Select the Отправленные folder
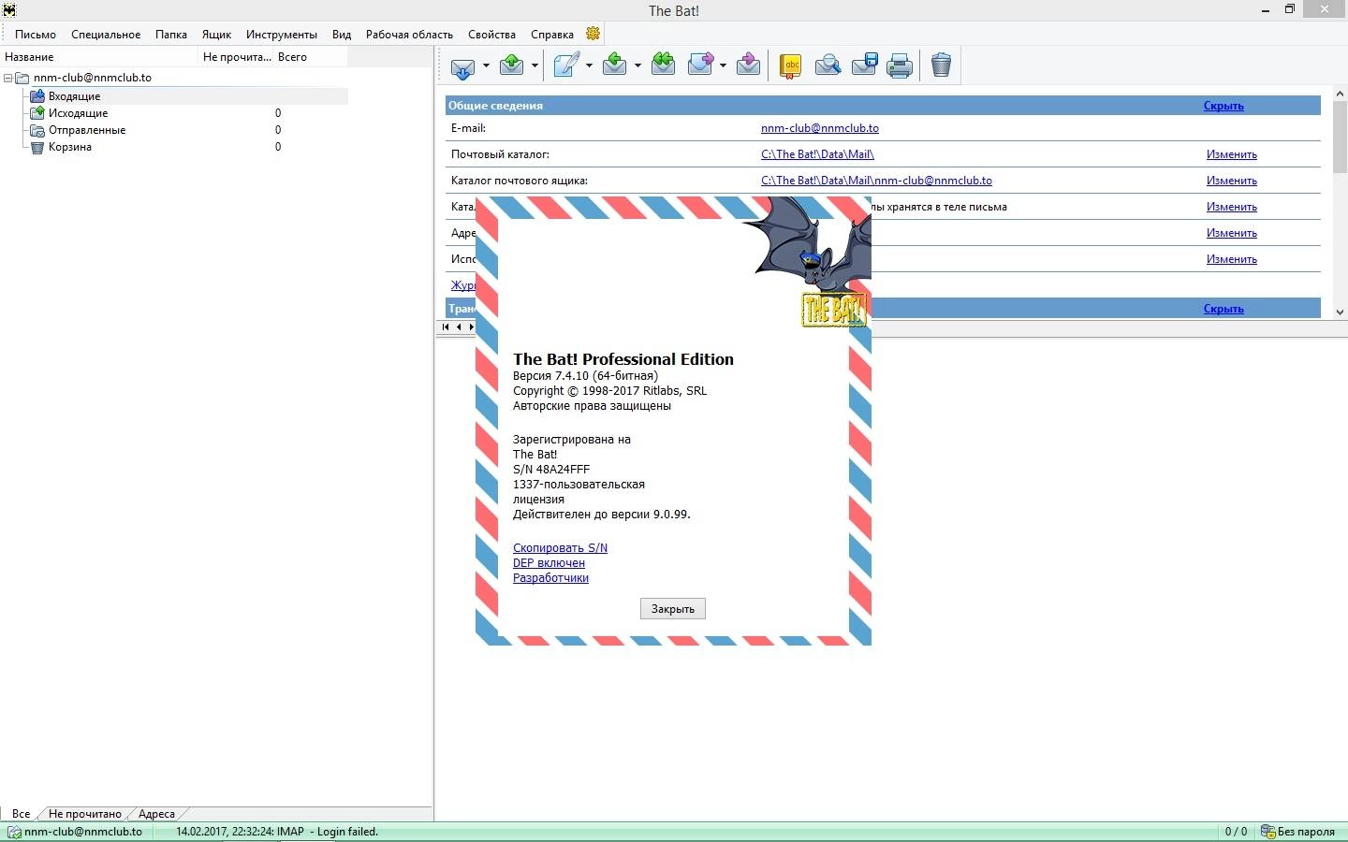 coord(87,130)
